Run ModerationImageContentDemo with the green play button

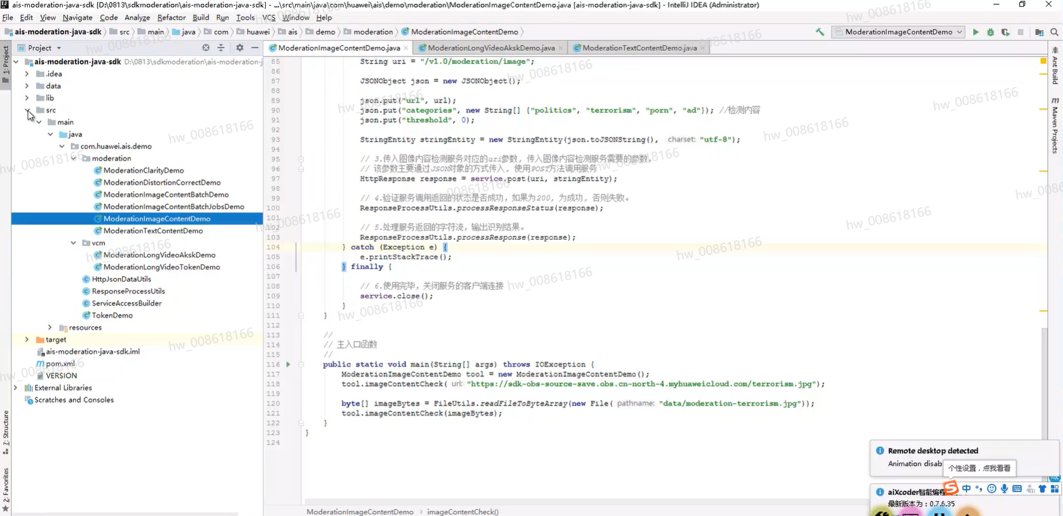click(975, 32)
